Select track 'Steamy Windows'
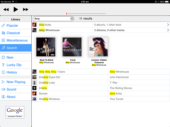Image resolution: width=170 pixels, height=127 pixels. click(49, 99)
